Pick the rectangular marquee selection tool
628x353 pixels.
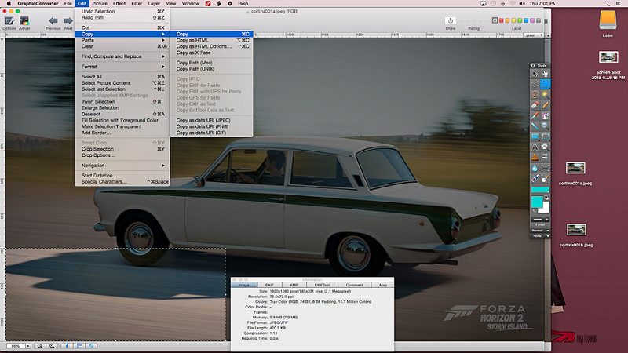[x=545, y=84]
